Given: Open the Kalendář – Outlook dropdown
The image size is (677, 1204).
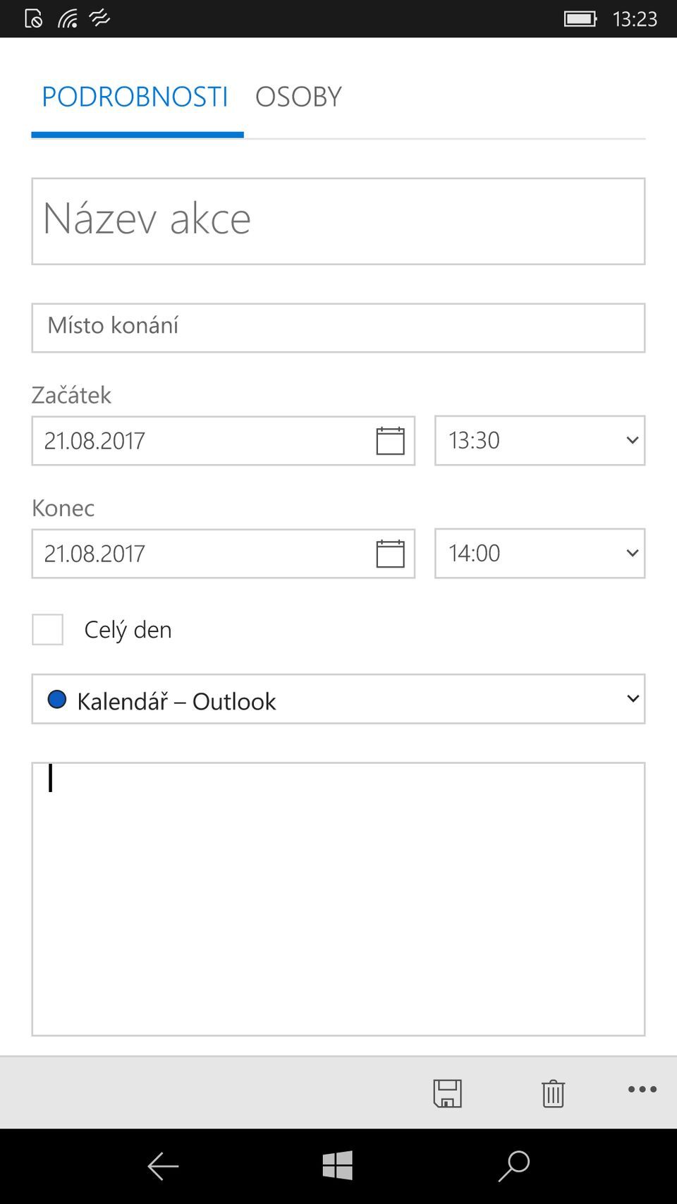Looking at the screenshot, I should click(x=338, y=700).
